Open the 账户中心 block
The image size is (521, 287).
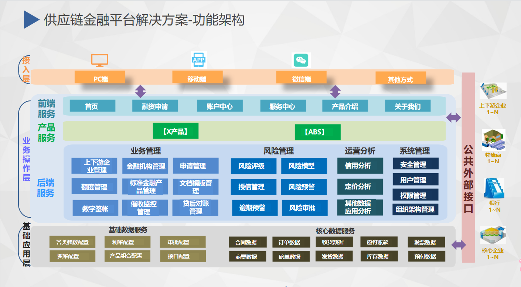tap(219, 106)
